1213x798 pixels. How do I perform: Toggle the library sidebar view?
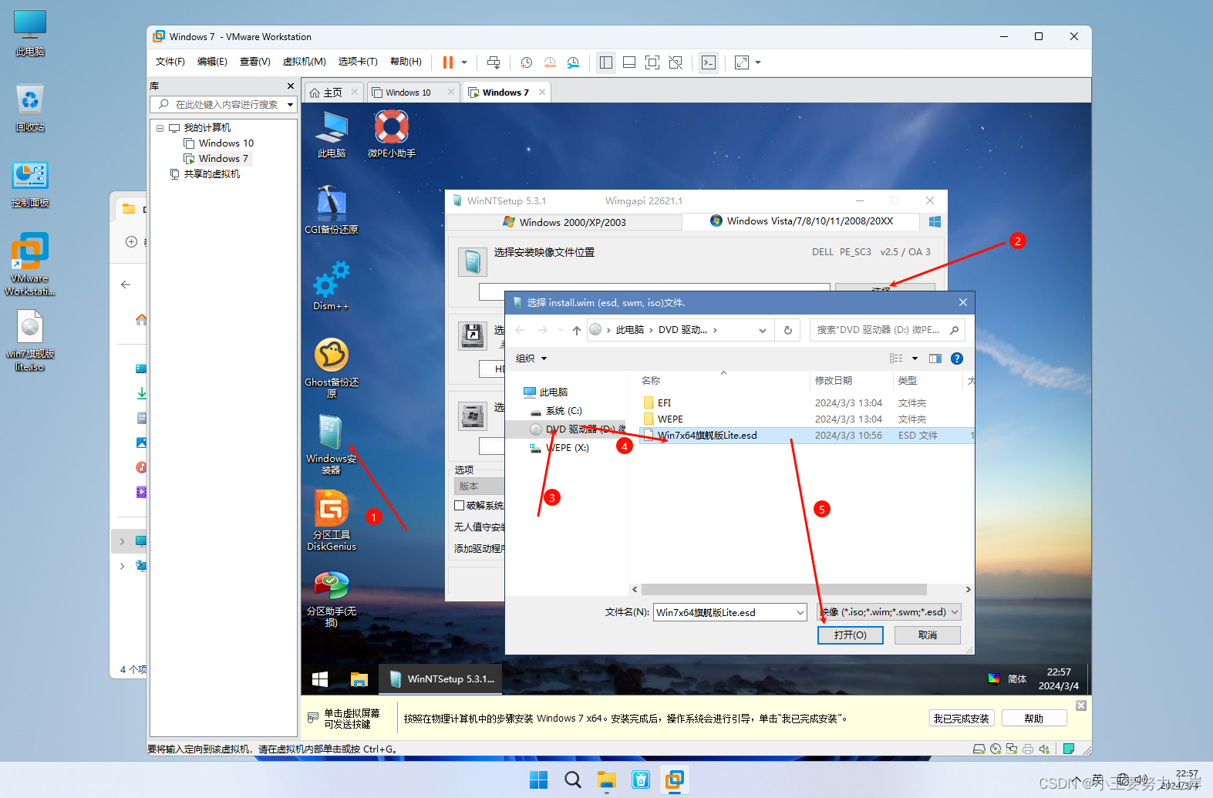coord(606,62)
